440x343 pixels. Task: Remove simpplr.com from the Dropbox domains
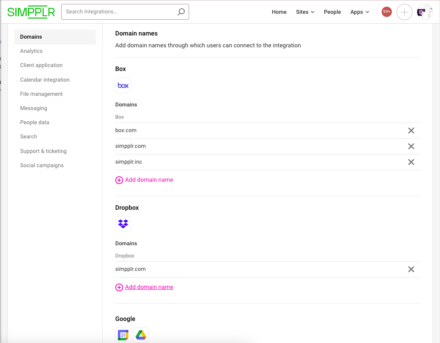point(411,269)
